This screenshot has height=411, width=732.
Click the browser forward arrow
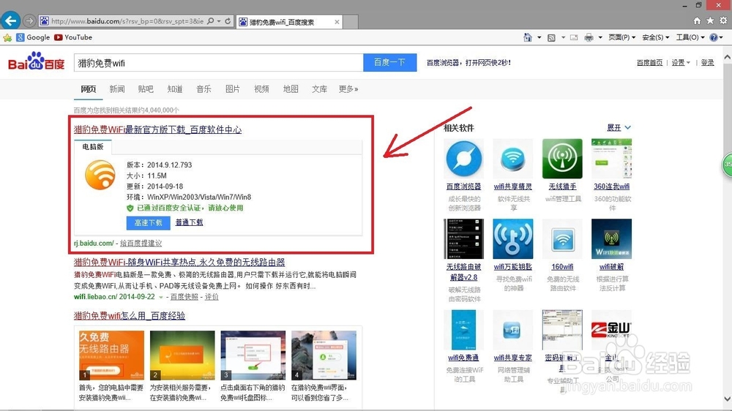click(x=29, y=21)
